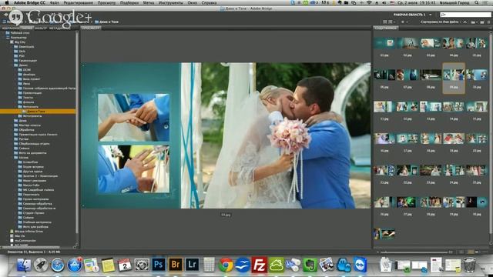Click the large wedding preview image
The image size is (493, 277).
click(226, 135)
